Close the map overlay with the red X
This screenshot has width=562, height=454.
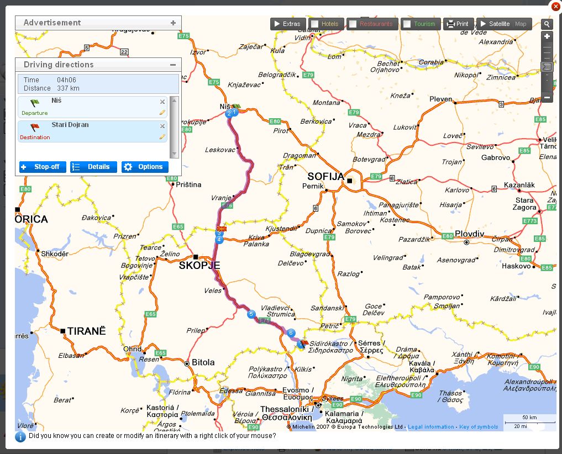click(x=555, y=7)
